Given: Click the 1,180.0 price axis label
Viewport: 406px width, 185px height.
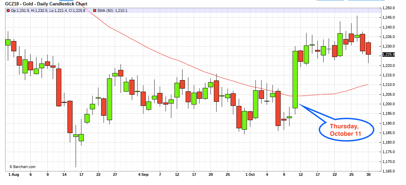Looking at the screenshot, I should (x=389, y=143).
